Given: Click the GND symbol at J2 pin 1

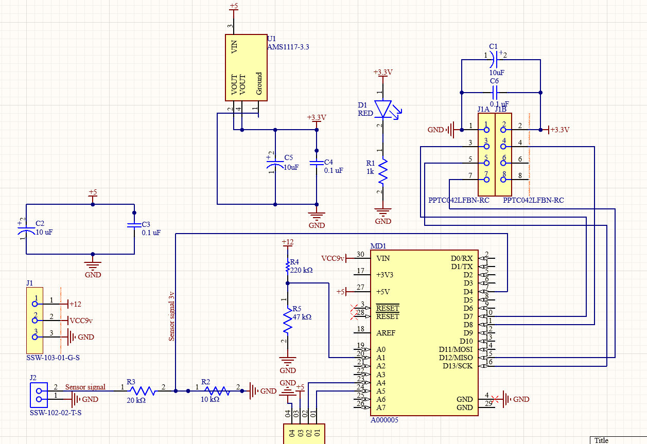Looking at the screenshot, I should (84, 399).
